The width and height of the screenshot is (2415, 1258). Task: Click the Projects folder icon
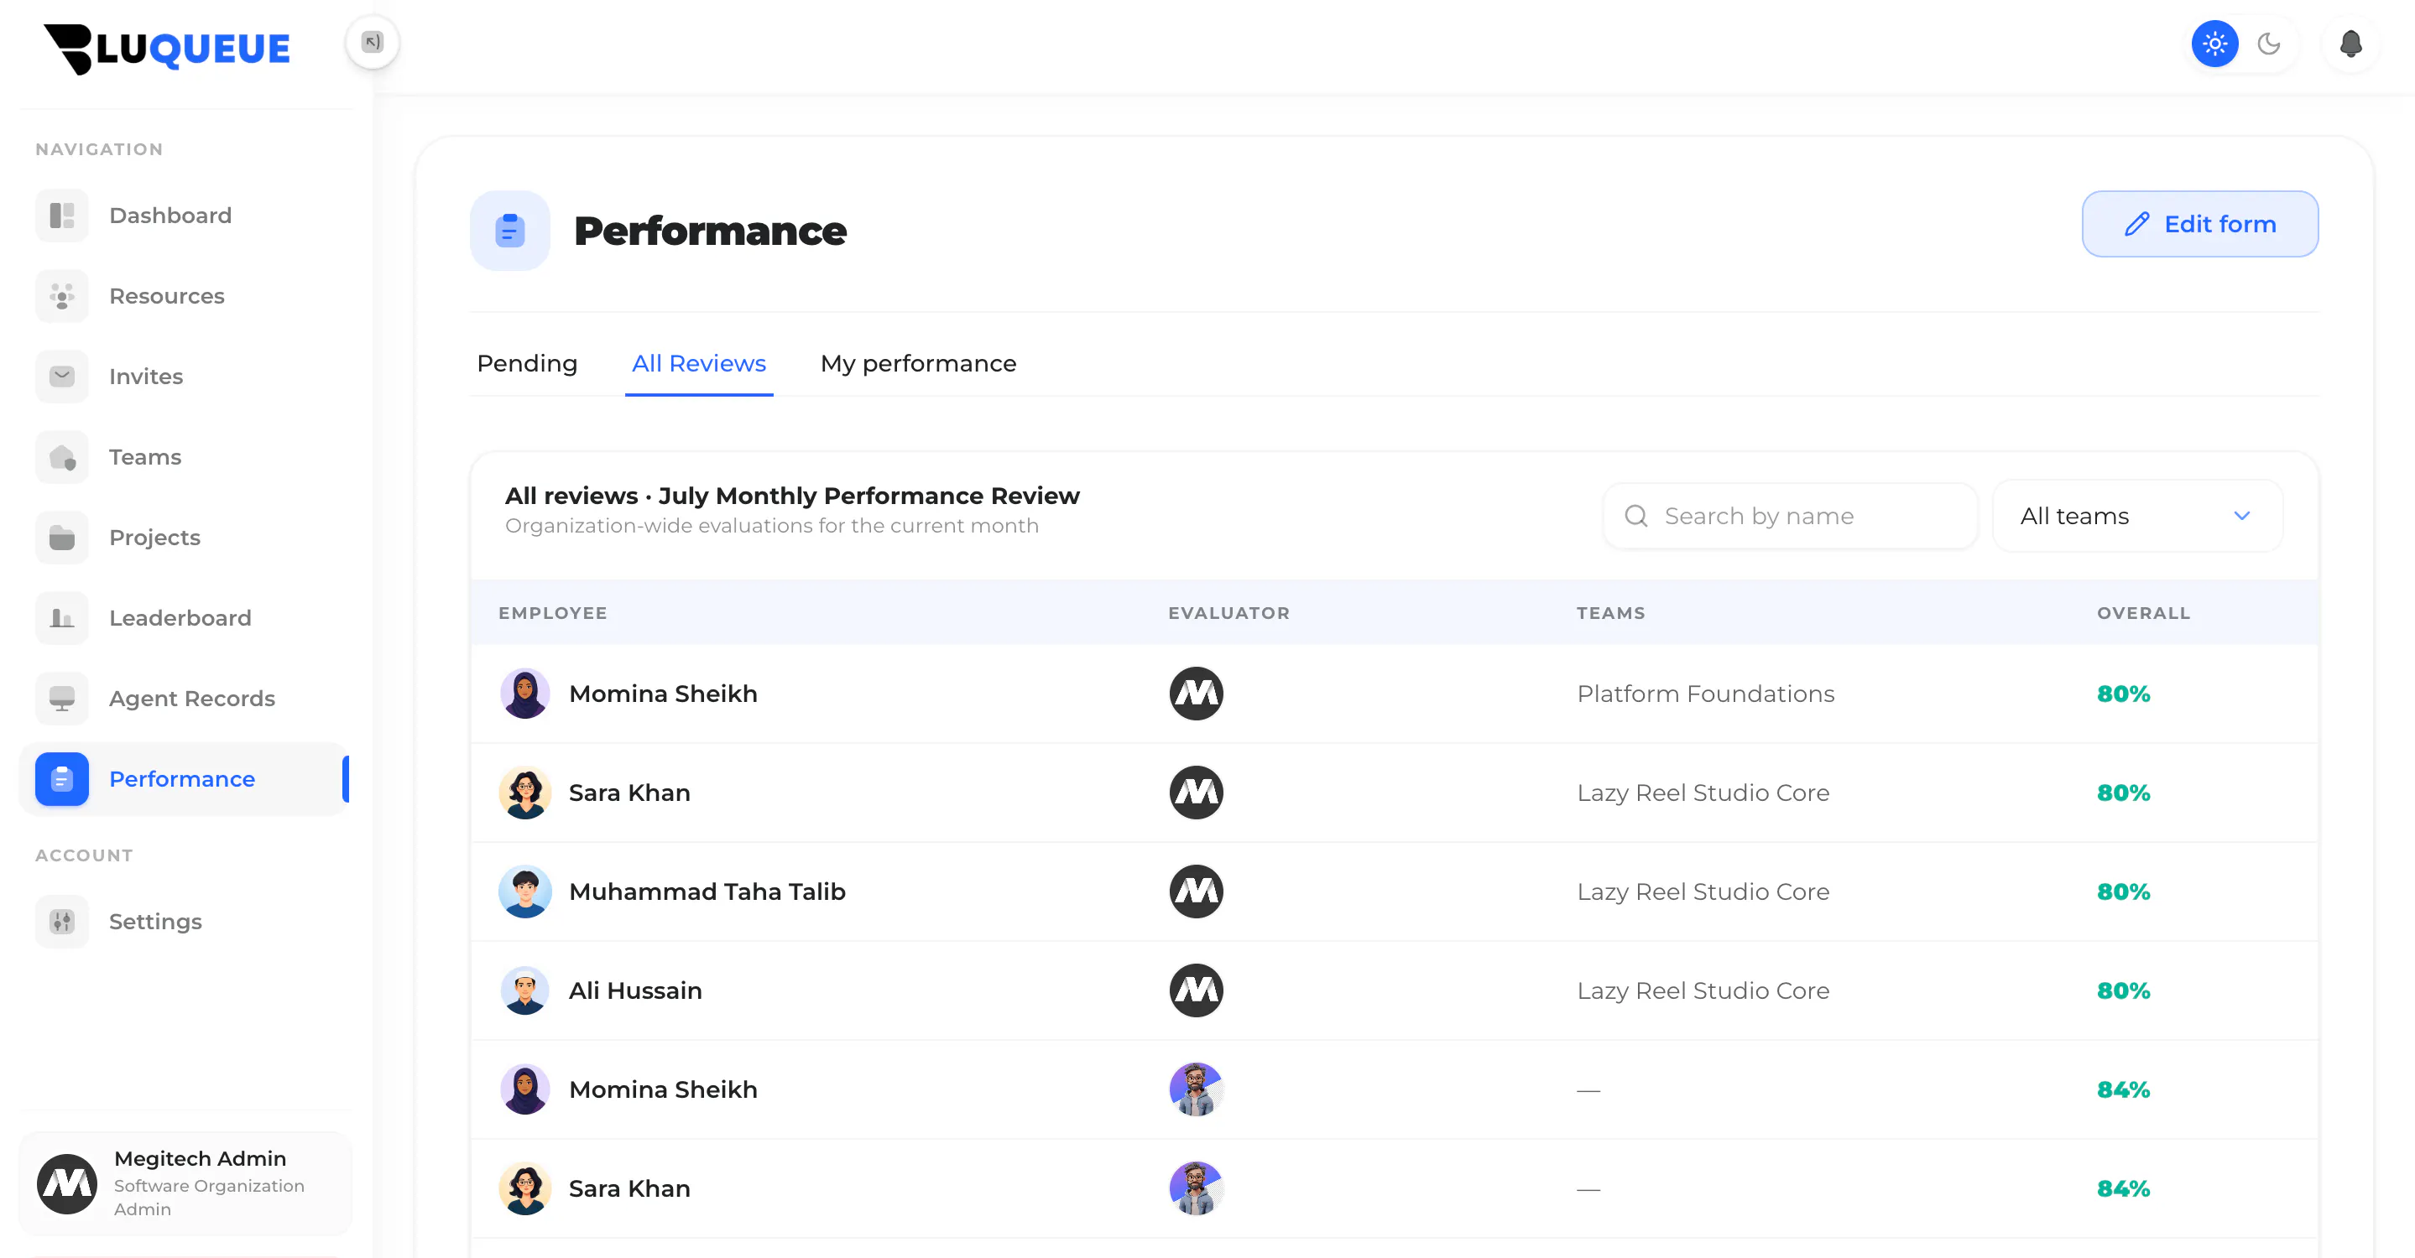coord(62,538)
